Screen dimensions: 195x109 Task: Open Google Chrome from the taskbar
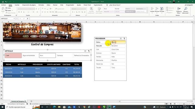(x=84, y=107)
